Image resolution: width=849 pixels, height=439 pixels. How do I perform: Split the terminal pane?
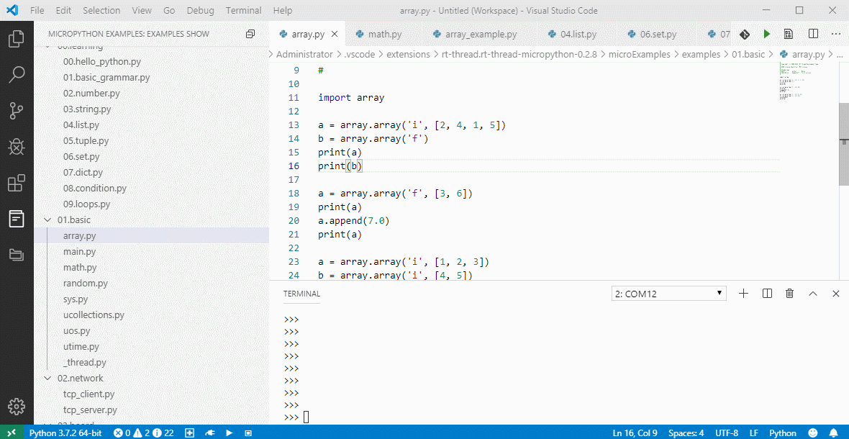tap(767, 294)
